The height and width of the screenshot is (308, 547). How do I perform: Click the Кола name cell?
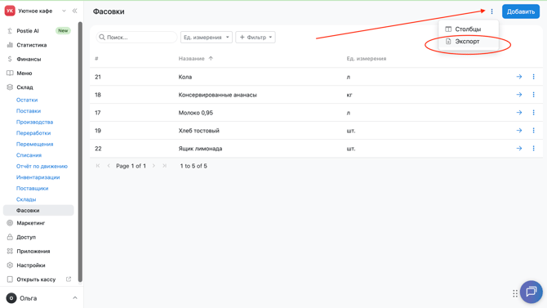(x=185, y=77)
